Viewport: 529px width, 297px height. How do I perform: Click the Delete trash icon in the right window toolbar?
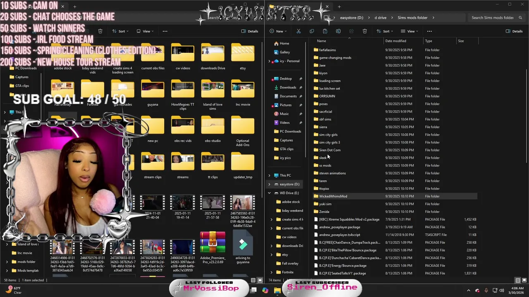(365, 31)
